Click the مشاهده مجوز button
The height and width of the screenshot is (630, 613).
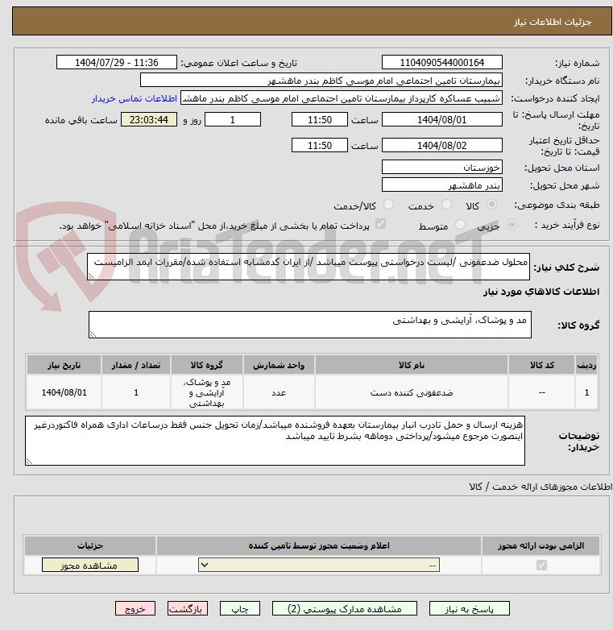coord(90,566)
